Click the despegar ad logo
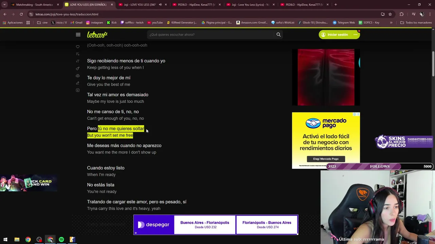This screenshot has height=244, width=435. click(154, 225)
